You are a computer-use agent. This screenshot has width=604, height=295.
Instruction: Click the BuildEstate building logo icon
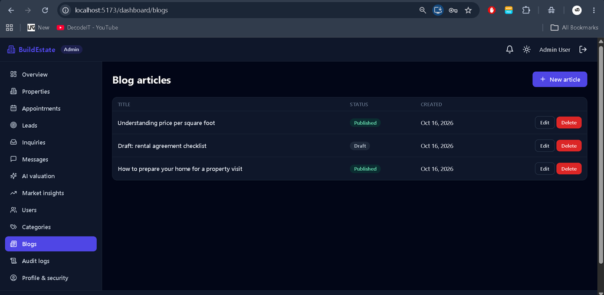pos(11,49)
